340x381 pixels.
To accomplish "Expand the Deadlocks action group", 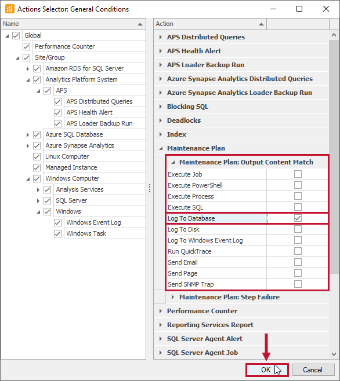I will [x=161, y=120].
